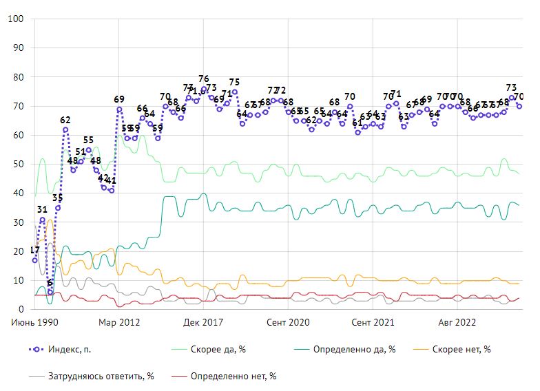Image resolution: width=540 pixels, height=391 pixels.
Task: Click the index point labeled 35
Action: [58, 208]
